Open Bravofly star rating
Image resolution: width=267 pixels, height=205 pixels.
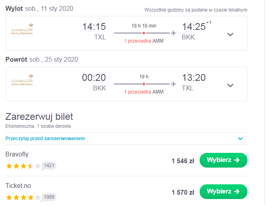coord(23,166)
